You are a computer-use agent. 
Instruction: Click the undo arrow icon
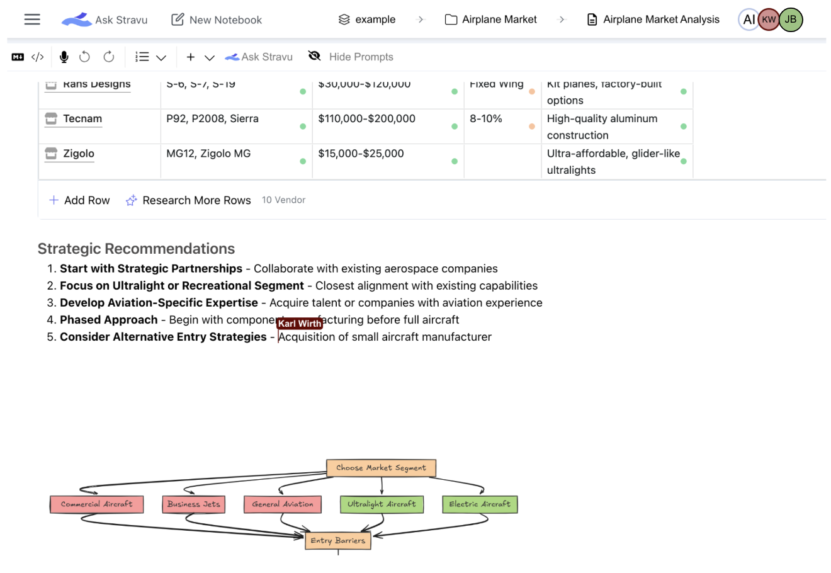coord(84,57)
